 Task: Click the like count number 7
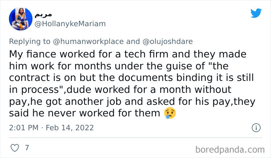click(x=27, y=148)
